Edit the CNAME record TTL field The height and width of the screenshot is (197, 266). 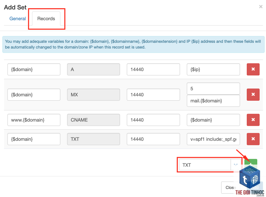tap(153, 120)
